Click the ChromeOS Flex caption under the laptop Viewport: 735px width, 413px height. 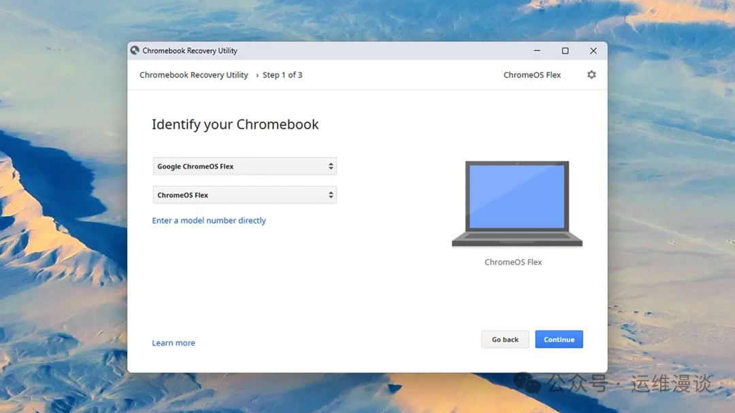point(513,262)
